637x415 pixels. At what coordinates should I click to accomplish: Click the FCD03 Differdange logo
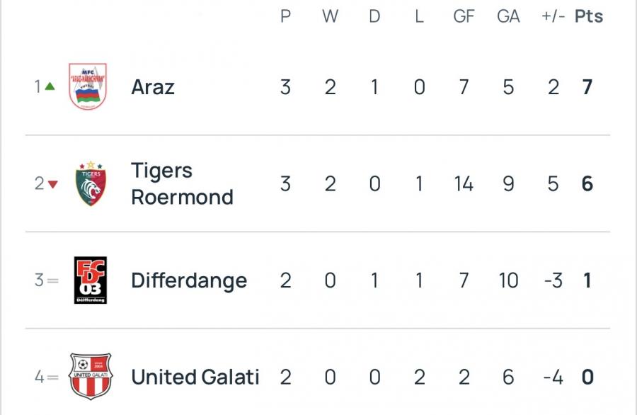[90, 280]
